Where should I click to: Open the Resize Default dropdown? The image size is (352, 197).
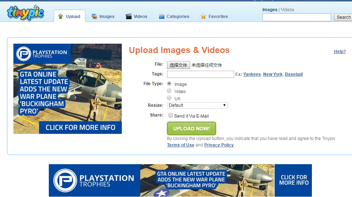click(x=197, y=105)
